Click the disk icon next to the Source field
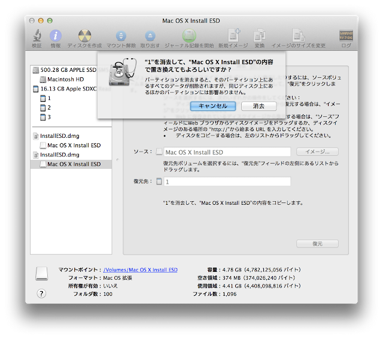This screenshot has width=383, height=339. pyautogui.click(x=159, y=152)
